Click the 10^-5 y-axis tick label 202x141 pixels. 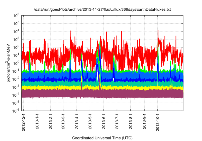(x=16, y=103)
